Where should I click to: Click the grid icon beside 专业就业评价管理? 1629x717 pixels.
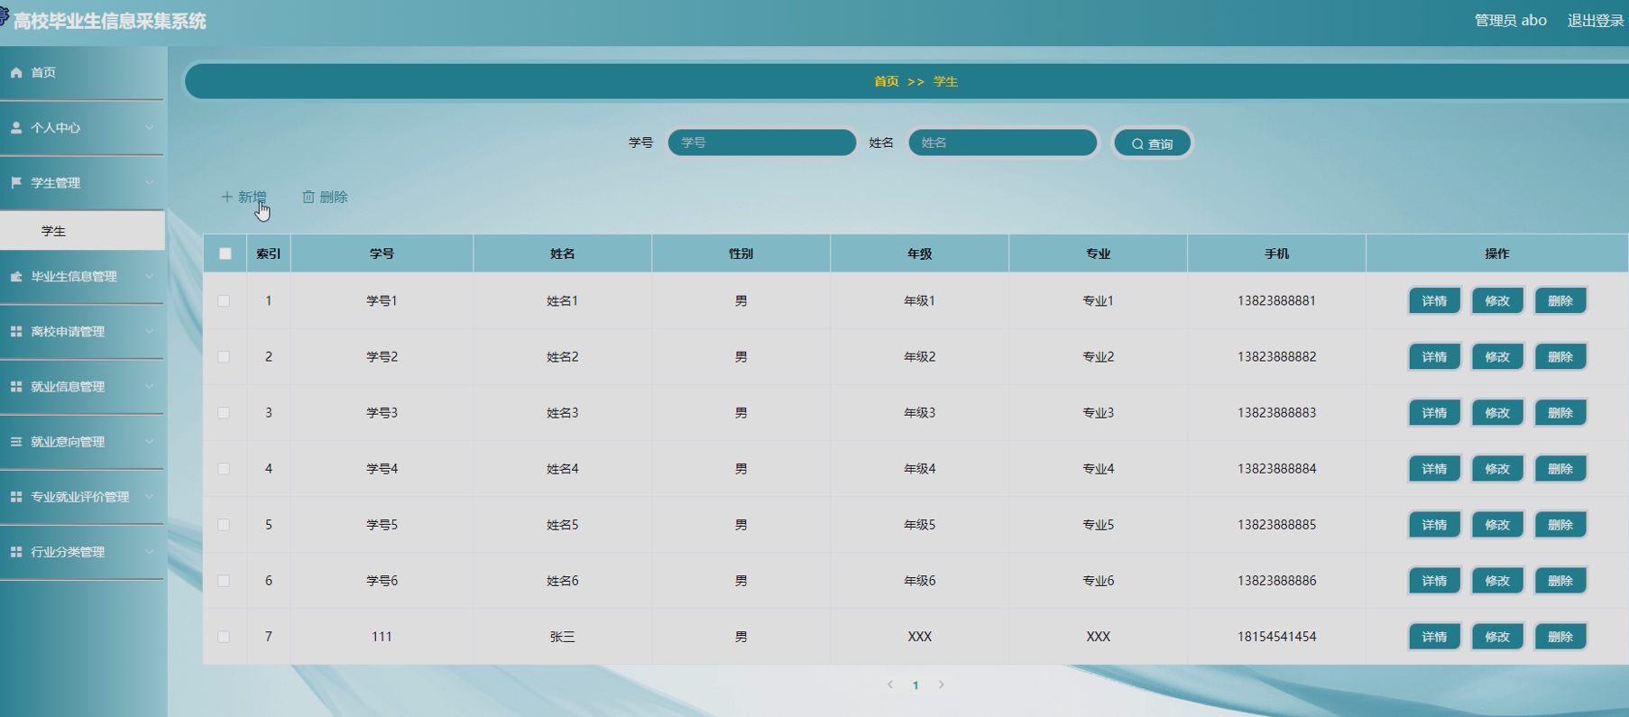[16, 497]
